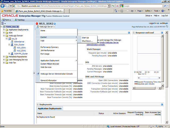This screenshot has width=170, height=128.
Task: Click the refresh page icon beside timestamp
Action: pyautogui.click(x=168, y=27)
